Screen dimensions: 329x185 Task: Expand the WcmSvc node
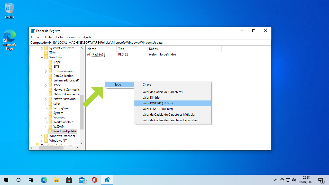46,117
